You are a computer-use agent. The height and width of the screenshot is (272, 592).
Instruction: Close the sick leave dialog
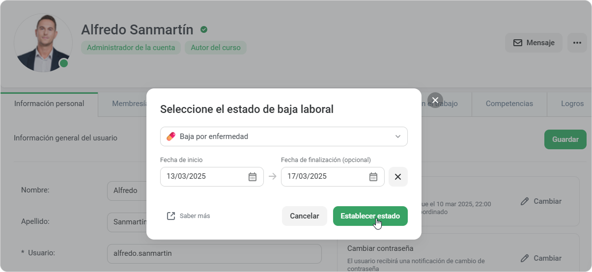[435, 100]
